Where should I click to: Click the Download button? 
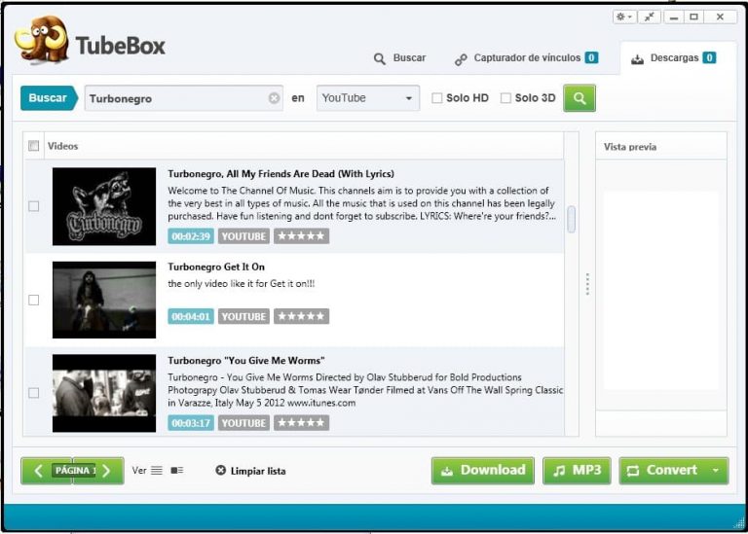tap(483, 471)
